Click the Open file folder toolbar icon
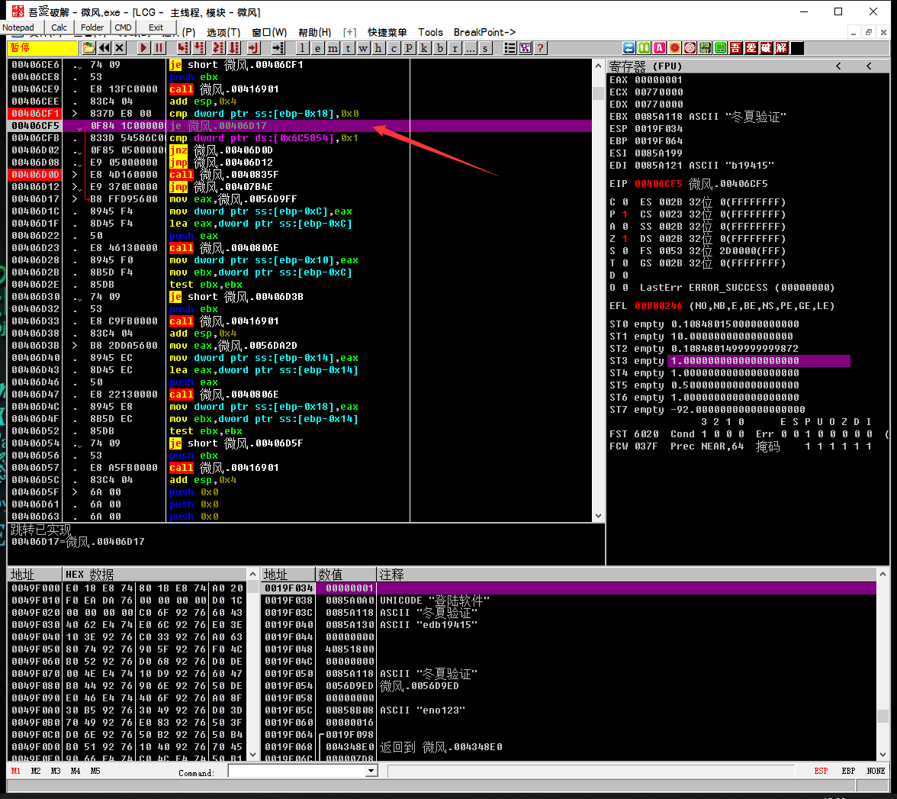This screenshot has width=897, height=799. coord(88,48)
